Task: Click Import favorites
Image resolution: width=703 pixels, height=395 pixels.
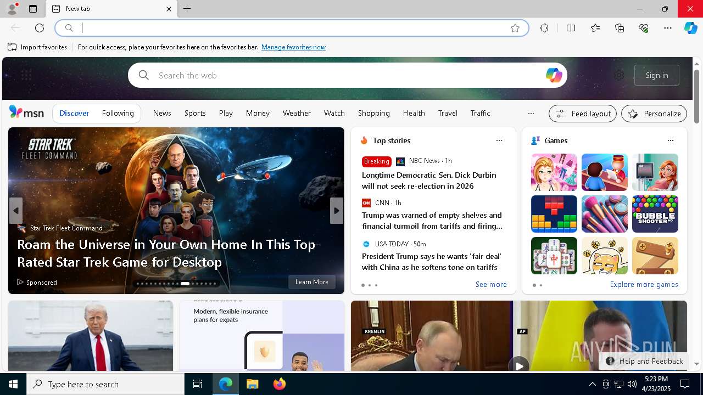Action: click(37, 47)
